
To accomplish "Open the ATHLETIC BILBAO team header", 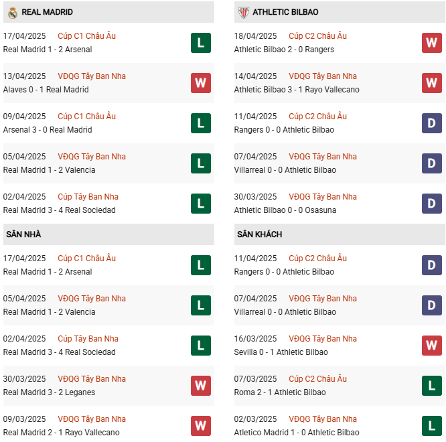I will pos(285,12).
